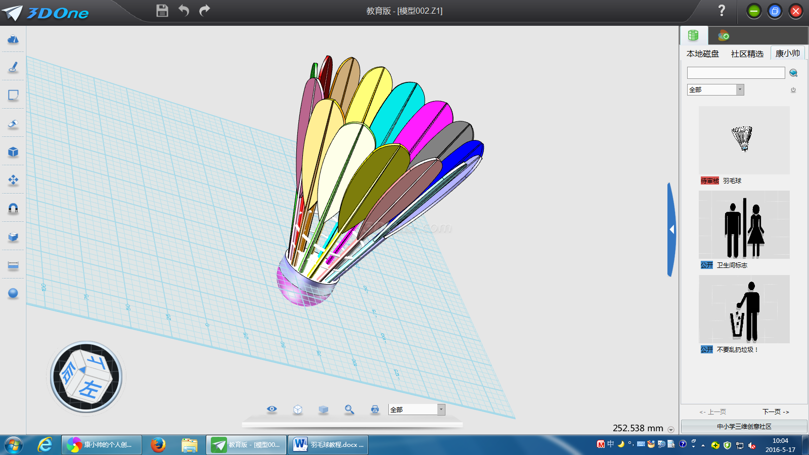Click the print icon in bottom toolbar
This screenshot has width=809, height=455.
pyautogui.click(x=375, y=409)
